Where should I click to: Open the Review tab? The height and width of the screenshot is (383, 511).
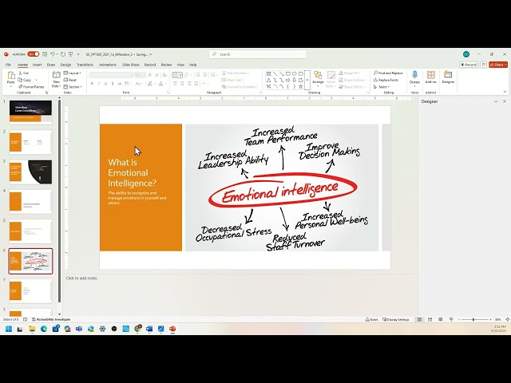[x=166, y=65]
